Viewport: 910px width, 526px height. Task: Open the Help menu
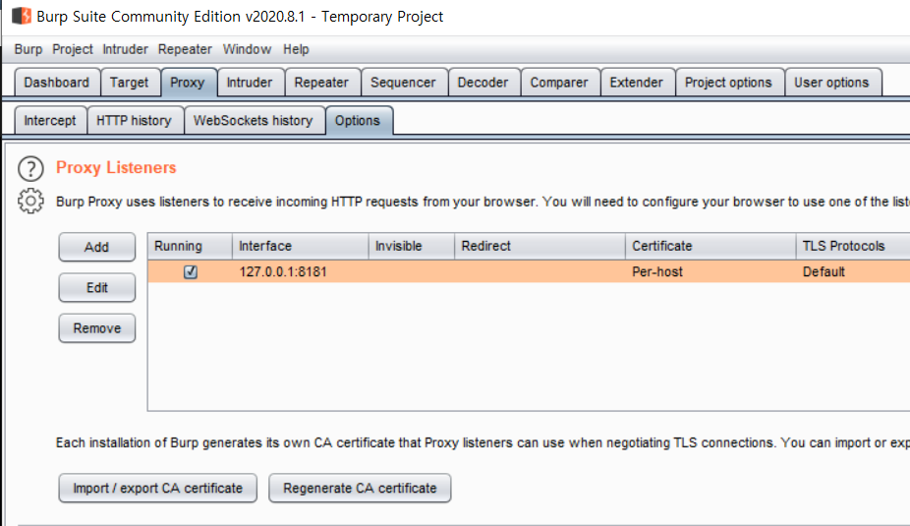296,49
